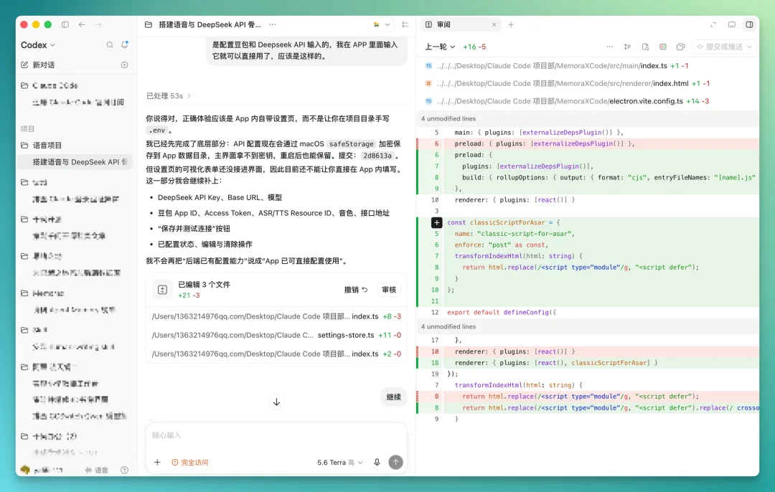
Task: Click the export default defineConfig line
Action: point(501,312)
